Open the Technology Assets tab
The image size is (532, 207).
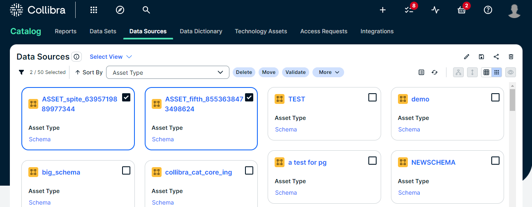tap(261, 31)
